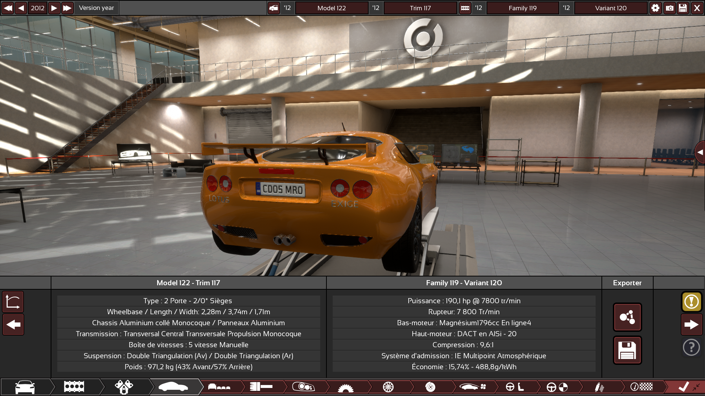Edit the Trim 117 name field
The image size is (705, 396).
(420, 8)
